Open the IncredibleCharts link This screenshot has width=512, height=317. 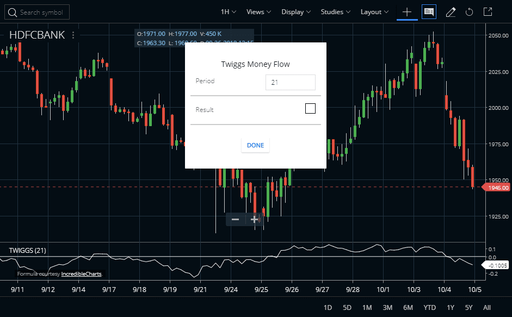(x=81, y=274)
